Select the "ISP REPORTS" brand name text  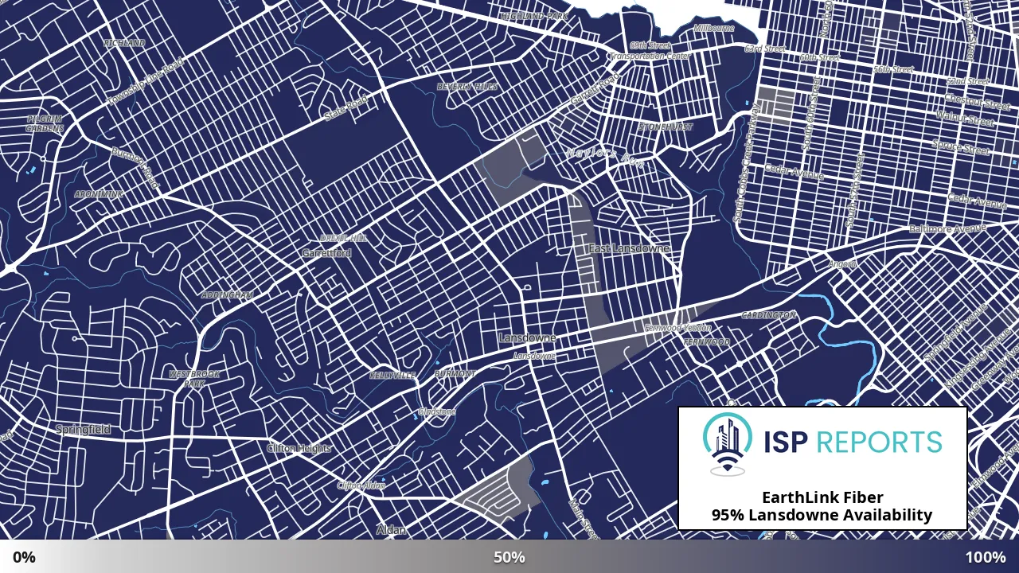[x=853, y=442]
